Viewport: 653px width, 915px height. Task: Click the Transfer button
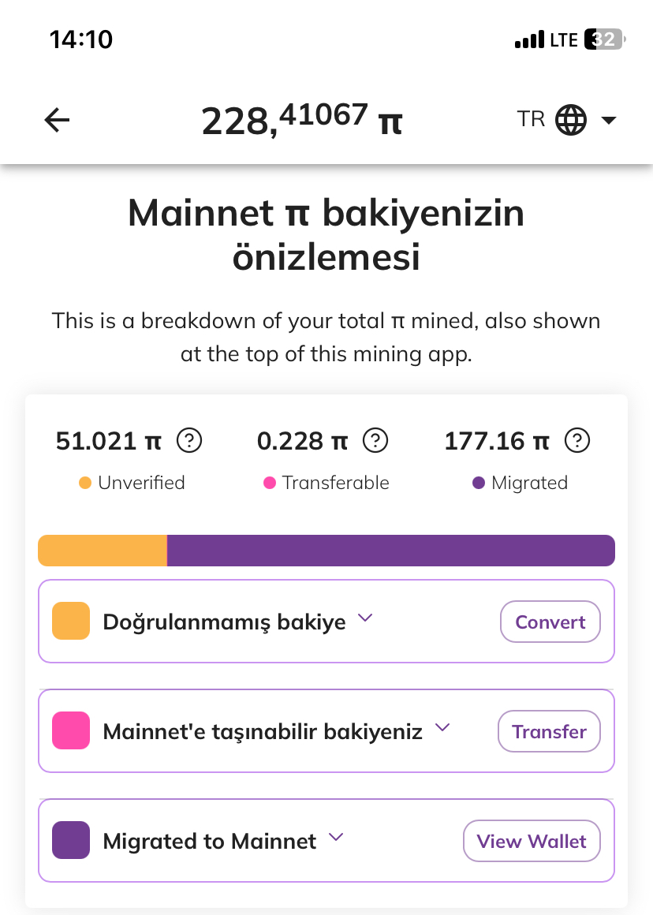click(x=549, y=731)
